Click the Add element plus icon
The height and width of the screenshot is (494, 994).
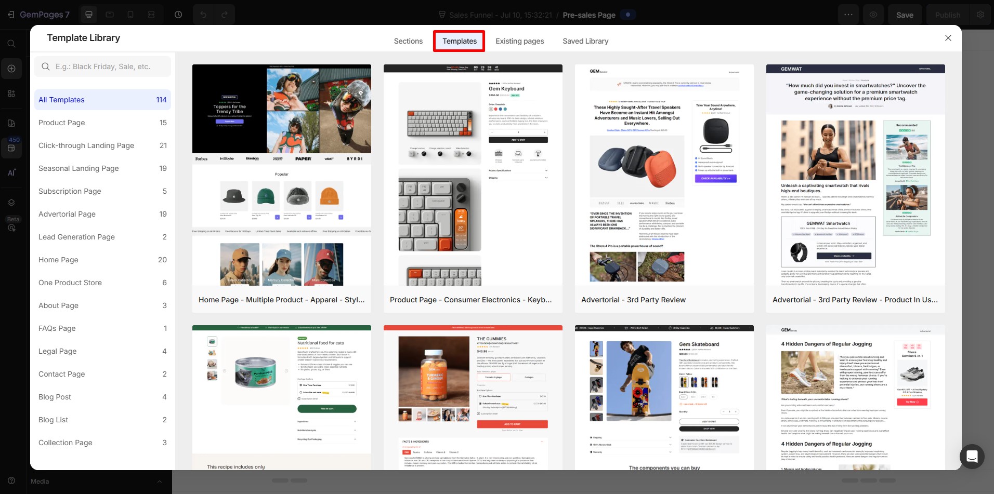click(11, 68)
